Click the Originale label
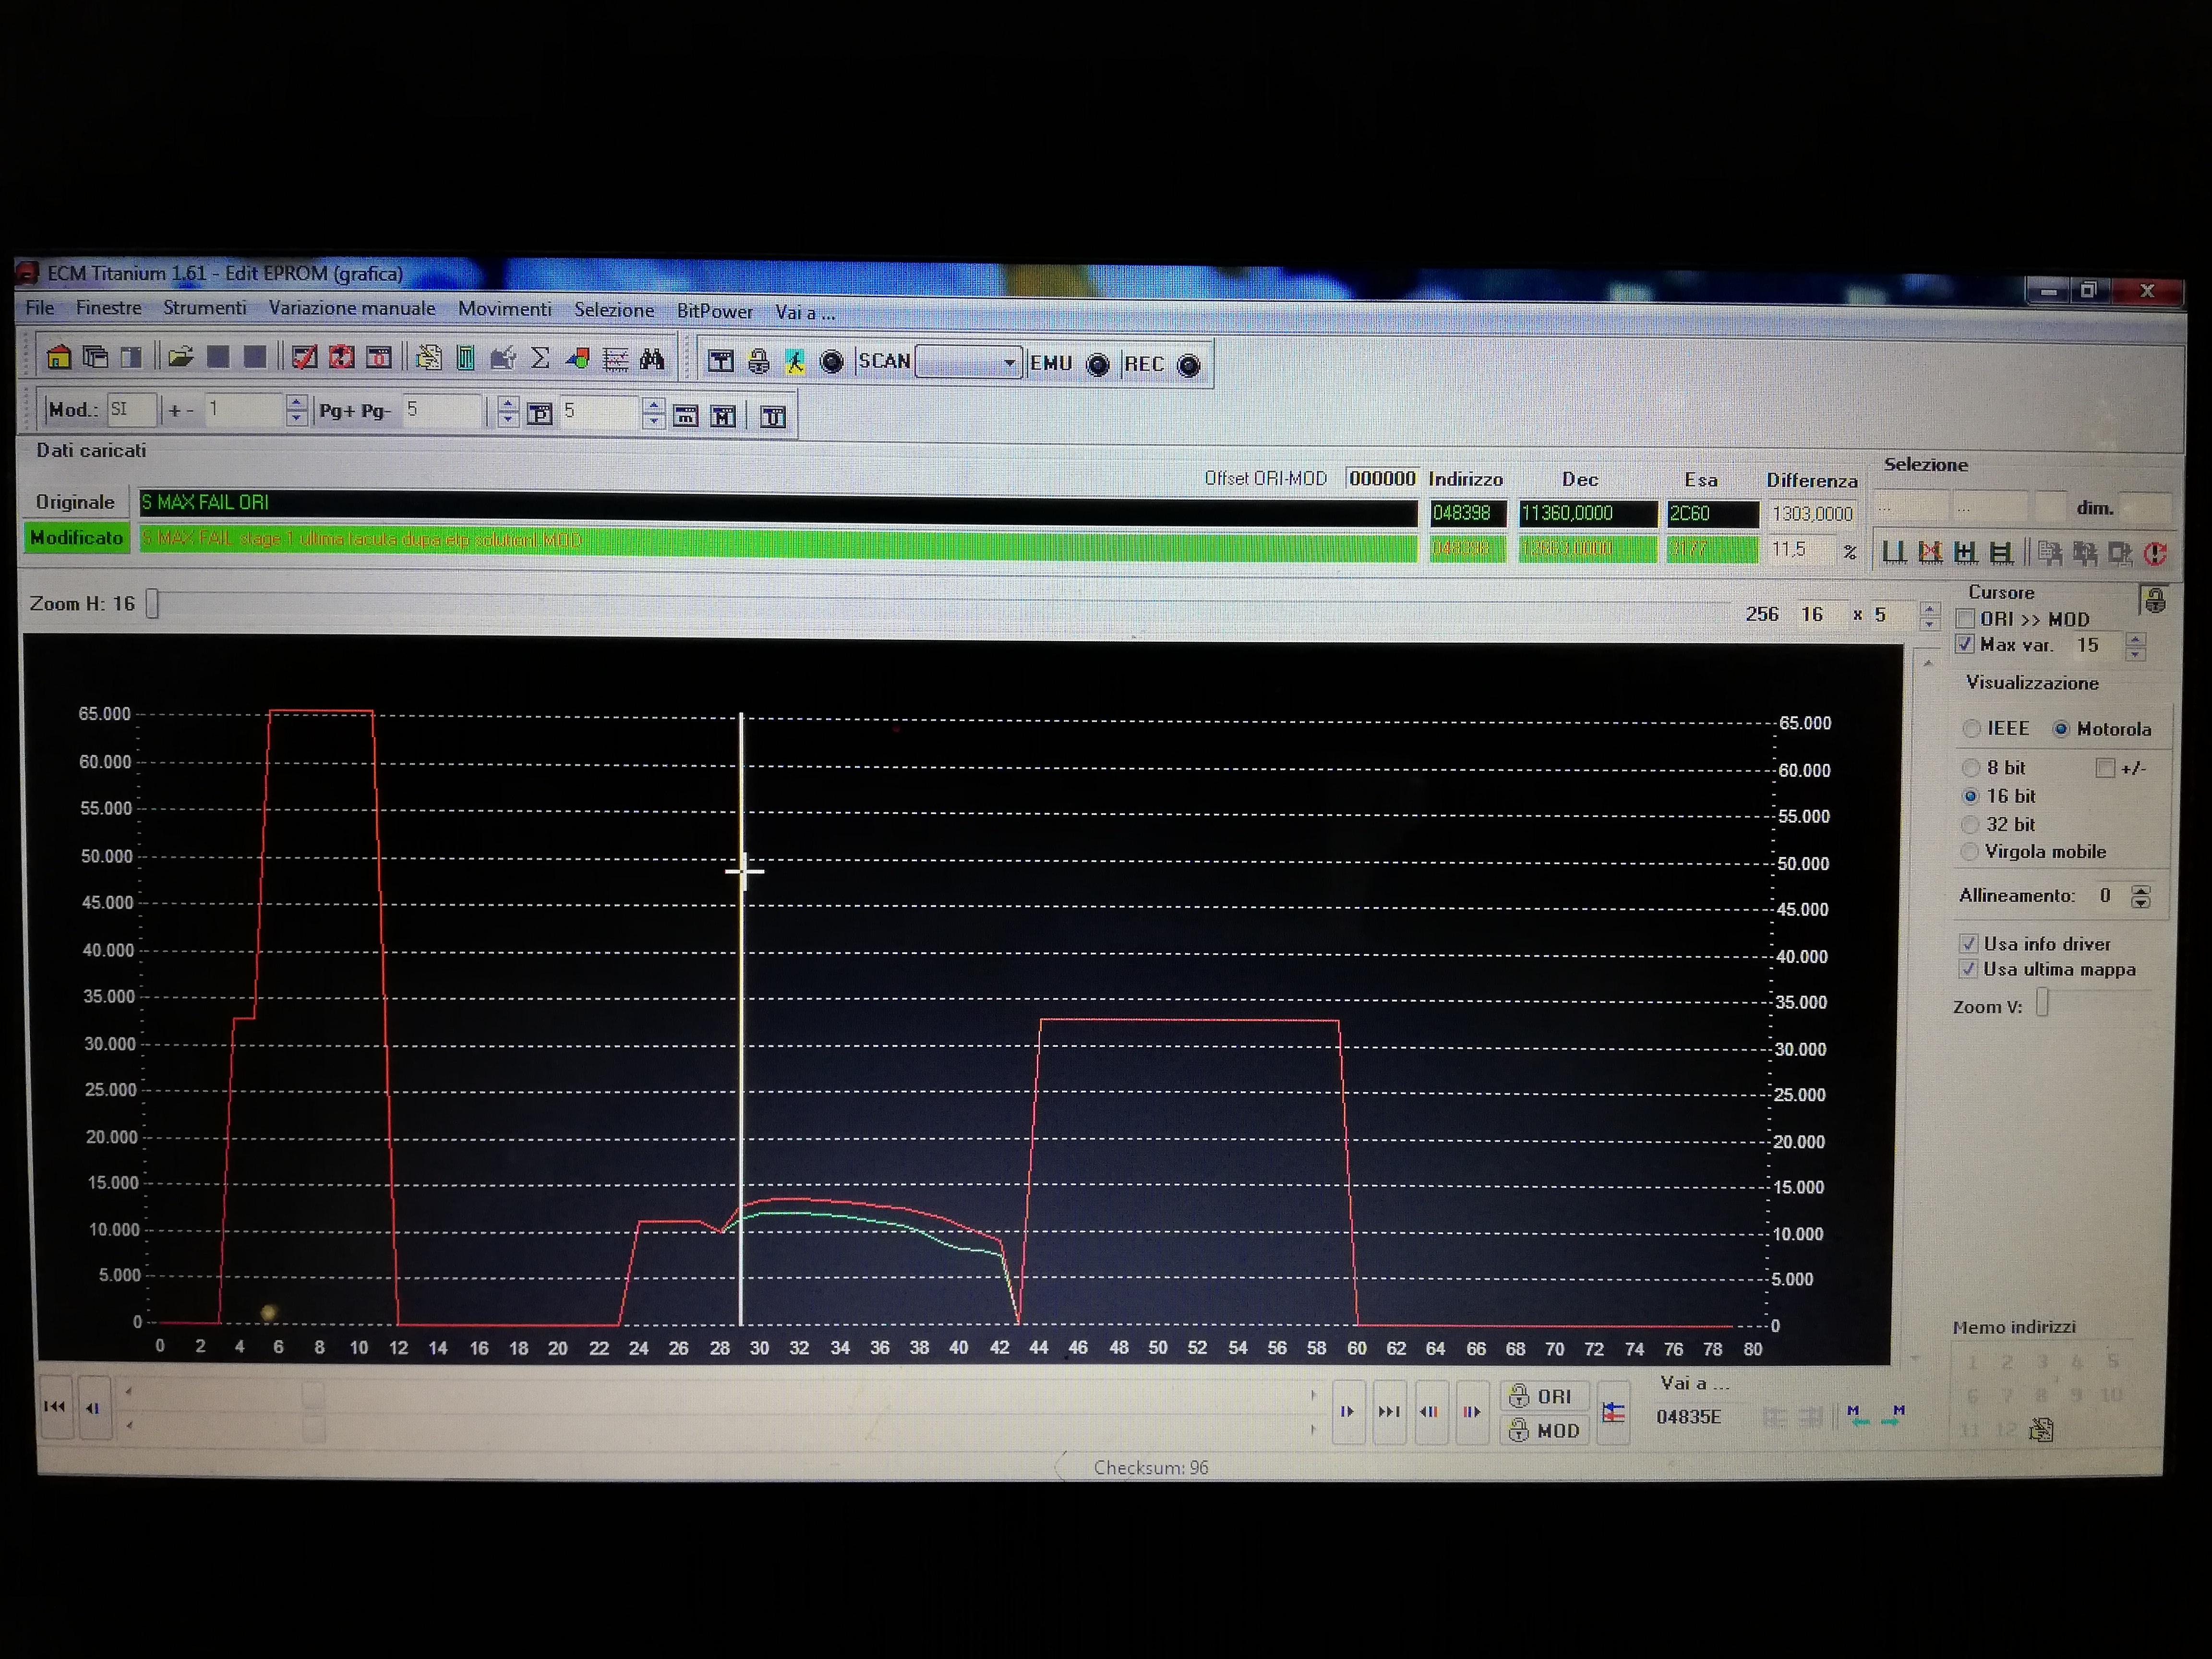Screen dimensions: 2212x1659 point(75,502)
